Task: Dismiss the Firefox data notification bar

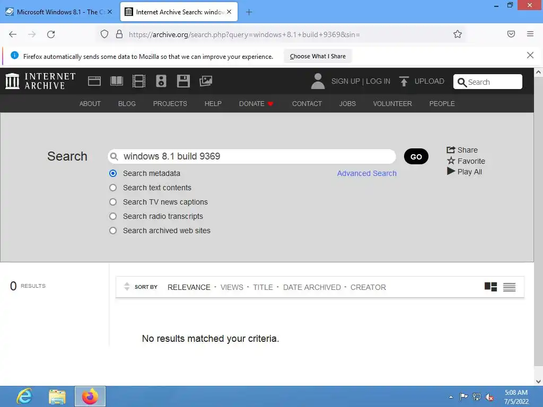Action: pos(530,55)
